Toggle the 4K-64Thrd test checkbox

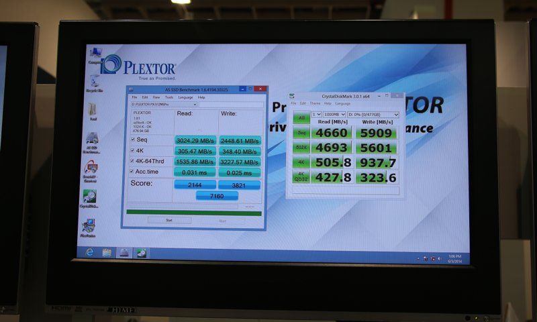coord(132,162)
